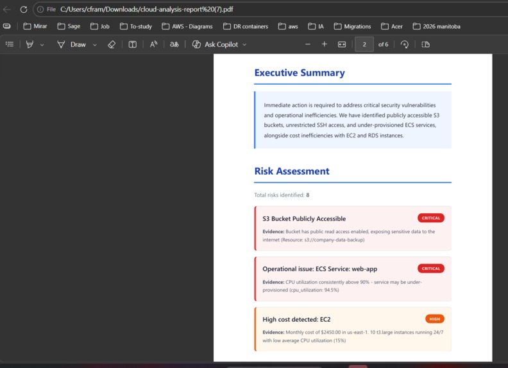Zoom out of the PDF

[x=308, y=44]
